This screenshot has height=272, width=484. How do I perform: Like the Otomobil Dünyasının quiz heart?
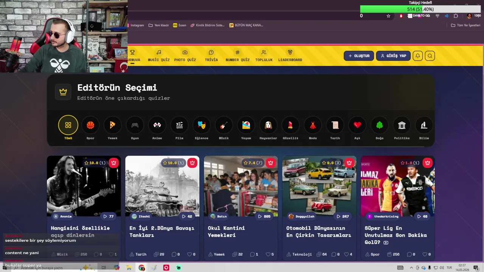pos(348,254)
